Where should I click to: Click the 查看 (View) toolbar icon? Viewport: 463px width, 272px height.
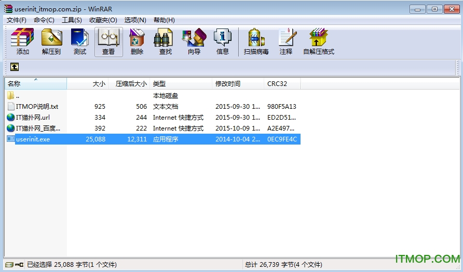(x=108, y=37)
